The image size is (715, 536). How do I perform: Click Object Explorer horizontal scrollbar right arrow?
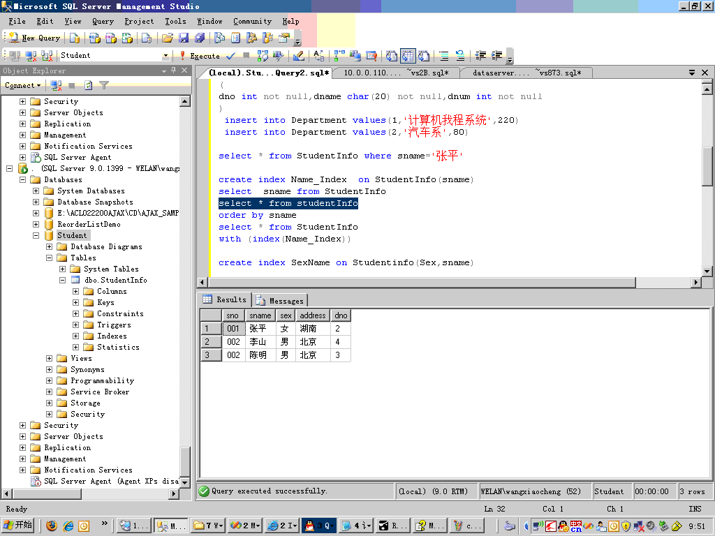click(173, 493)
